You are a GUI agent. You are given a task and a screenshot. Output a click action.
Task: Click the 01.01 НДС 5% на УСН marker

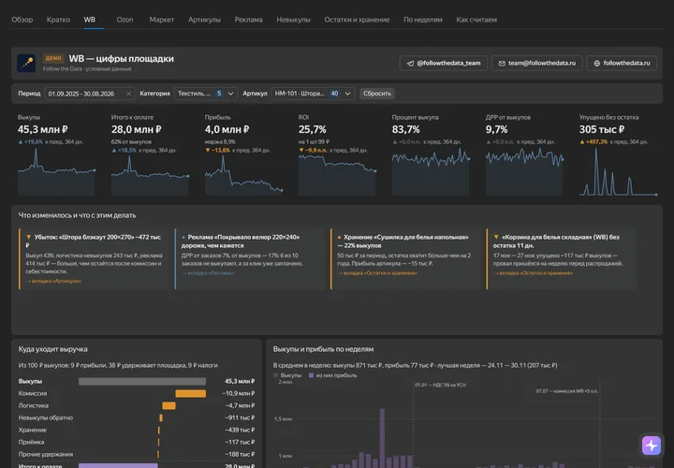pos(440,385)
